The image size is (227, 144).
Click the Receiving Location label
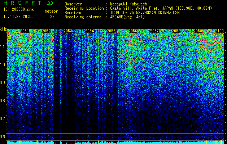coord(84,8)
